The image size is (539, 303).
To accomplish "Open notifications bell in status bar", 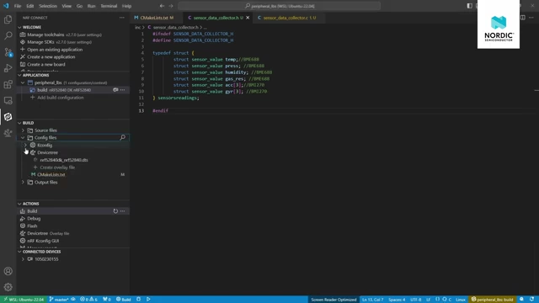I will pos(531,300).
